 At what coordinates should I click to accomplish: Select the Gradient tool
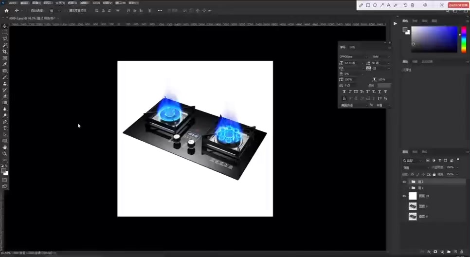(4, 103)
